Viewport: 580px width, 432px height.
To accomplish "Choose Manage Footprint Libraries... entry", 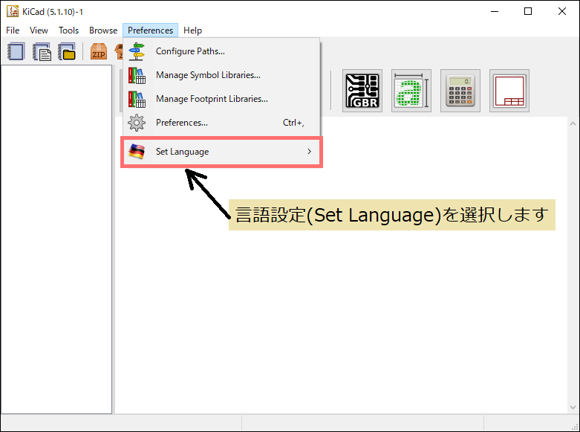I will tap(221, 99).
